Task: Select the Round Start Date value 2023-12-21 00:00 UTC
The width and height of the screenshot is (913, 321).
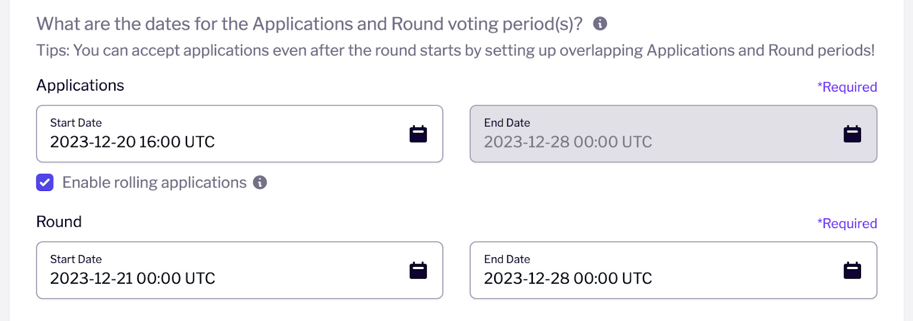Action: point(132,278)
